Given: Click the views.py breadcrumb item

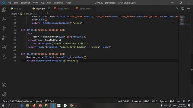Looking at the screenshot, I should pyautogui.click(x=28, y=14).
